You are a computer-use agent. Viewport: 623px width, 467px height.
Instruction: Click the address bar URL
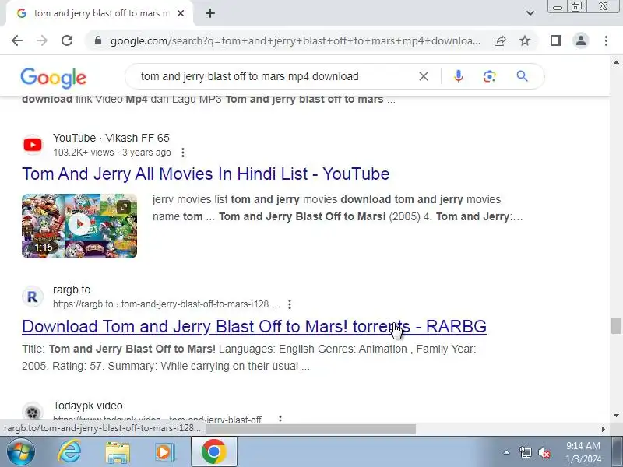(295, 41)
